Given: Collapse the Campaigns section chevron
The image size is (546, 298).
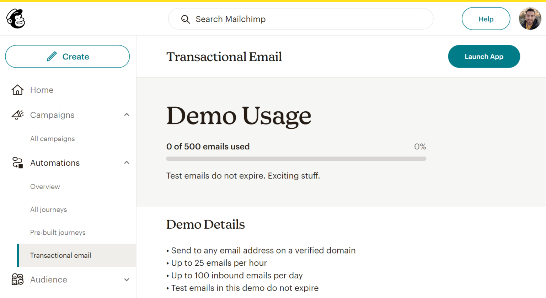Looking at the screenshot, I should click(x=127, y=115).
